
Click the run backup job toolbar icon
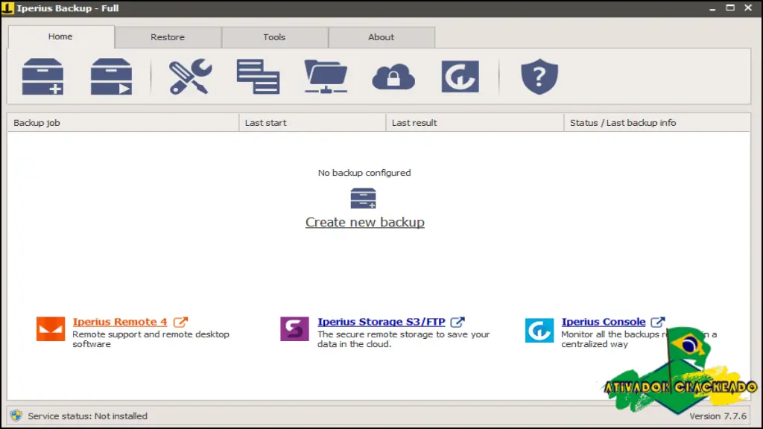point(111,77)
